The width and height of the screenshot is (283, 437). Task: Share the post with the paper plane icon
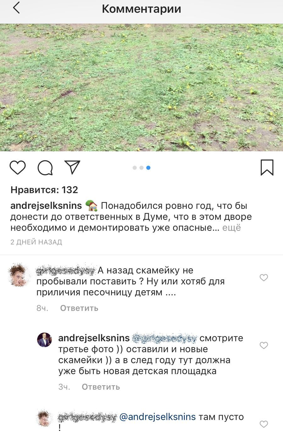pos(72,167)
